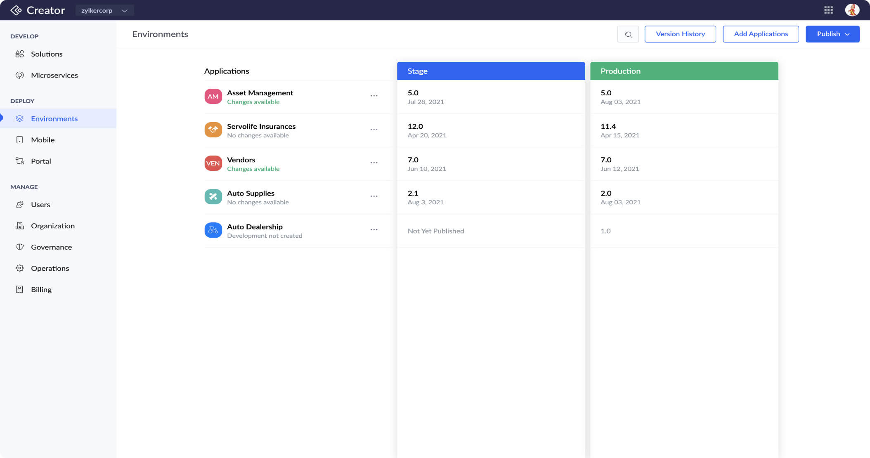Click the Version History button

[x=680, y=34]
